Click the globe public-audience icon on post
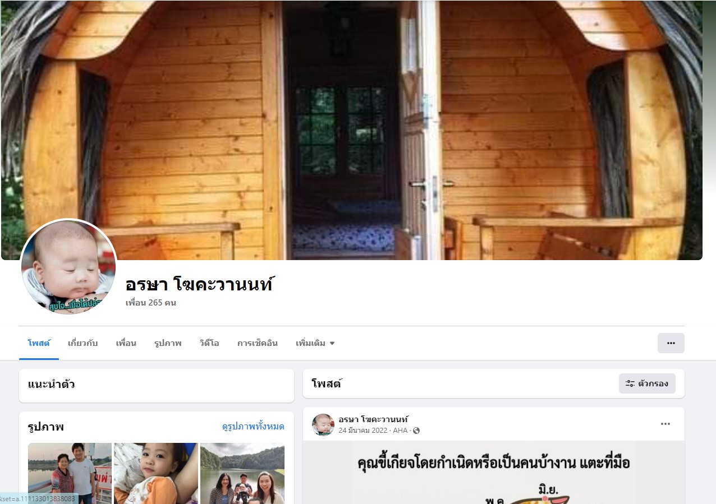Screen dimensions: 716x504 pos(416,431)
